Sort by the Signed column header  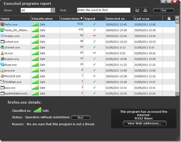[90, 19]
